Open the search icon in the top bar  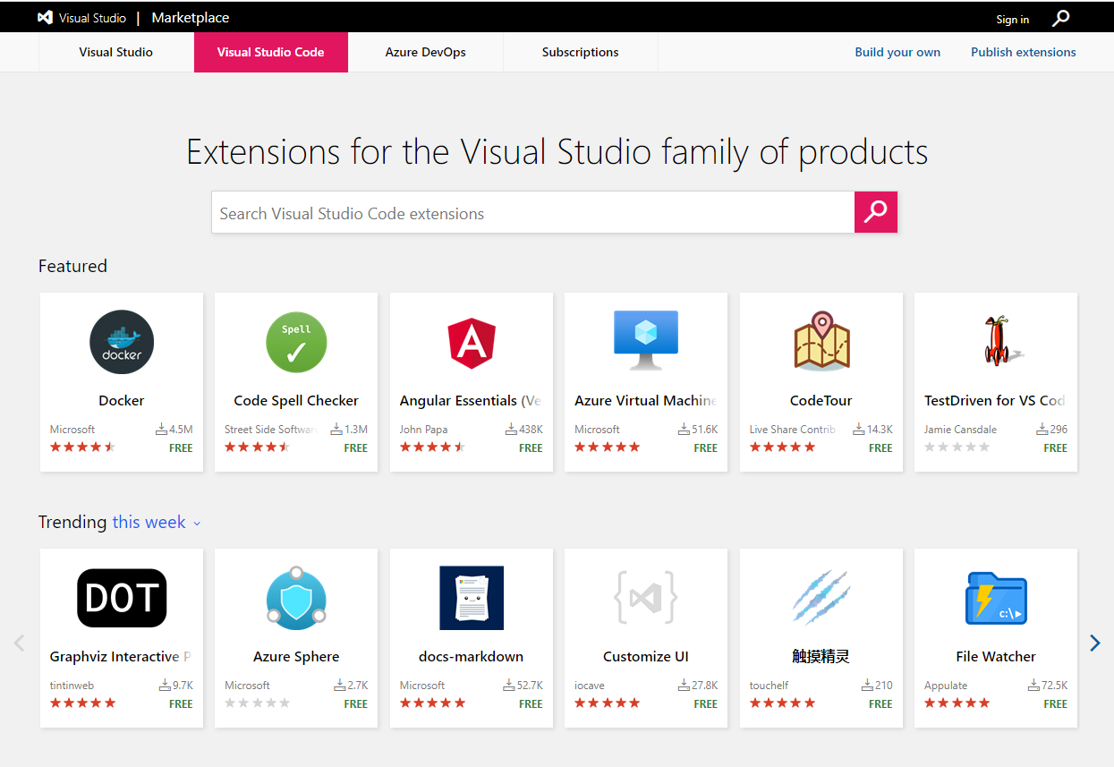[x=1060, y=18]
